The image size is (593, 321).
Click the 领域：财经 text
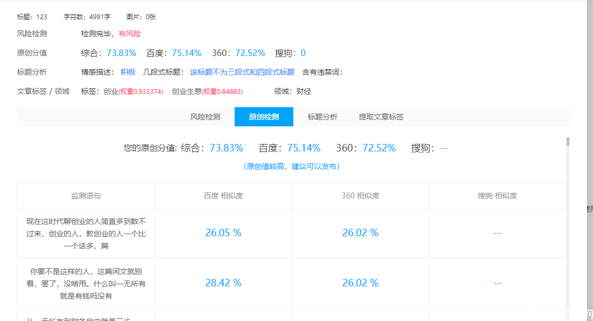[x=292, y=91]
